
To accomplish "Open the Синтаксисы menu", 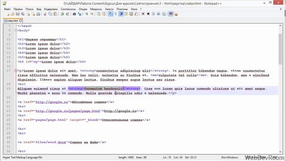I will [68, 9].
